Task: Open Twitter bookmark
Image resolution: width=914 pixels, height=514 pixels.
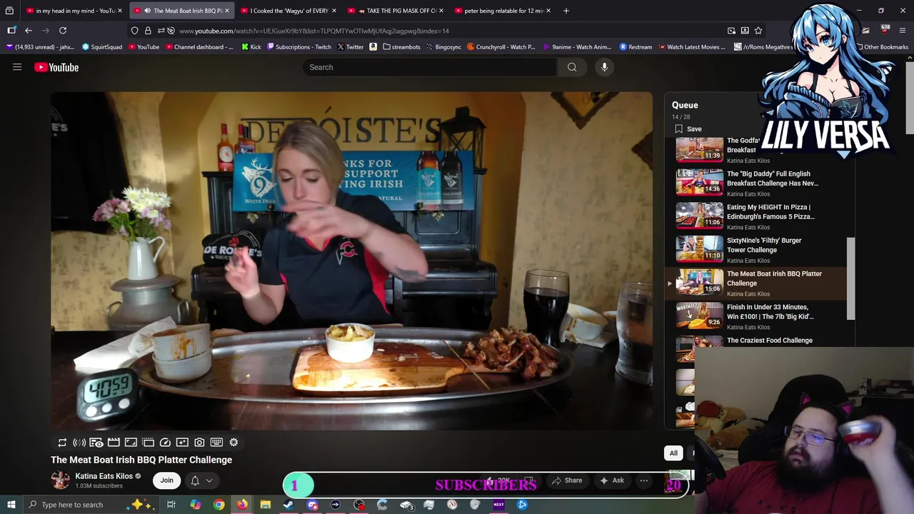Action: [x=350, y=47]
